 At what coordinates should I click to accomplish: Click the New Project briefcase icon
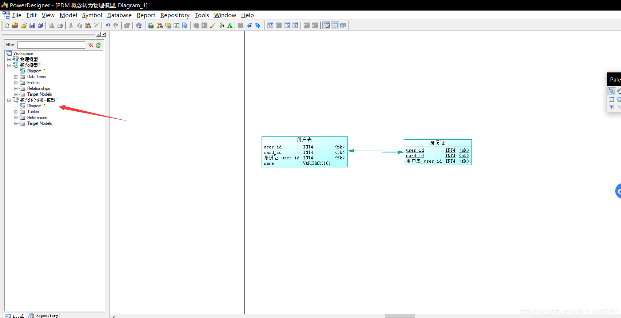coord(15,25)
